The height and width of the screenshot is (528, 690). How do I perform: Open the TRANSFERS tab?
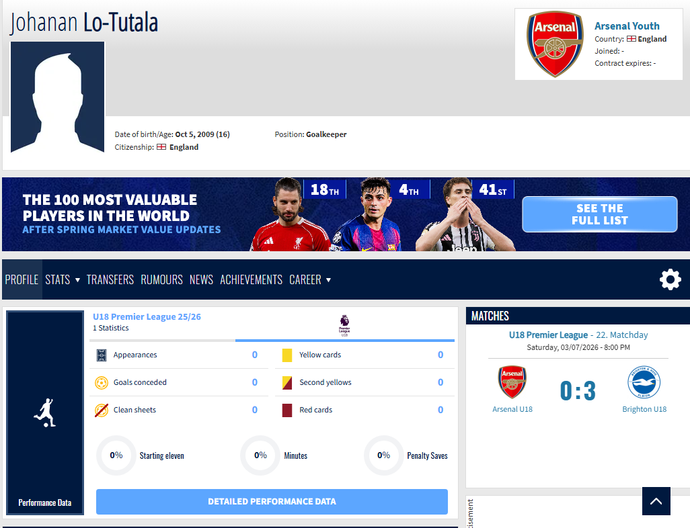tap(110, 279)
